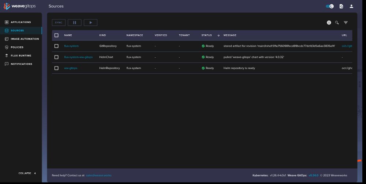Click the Sync button

[x=59, y=23]
